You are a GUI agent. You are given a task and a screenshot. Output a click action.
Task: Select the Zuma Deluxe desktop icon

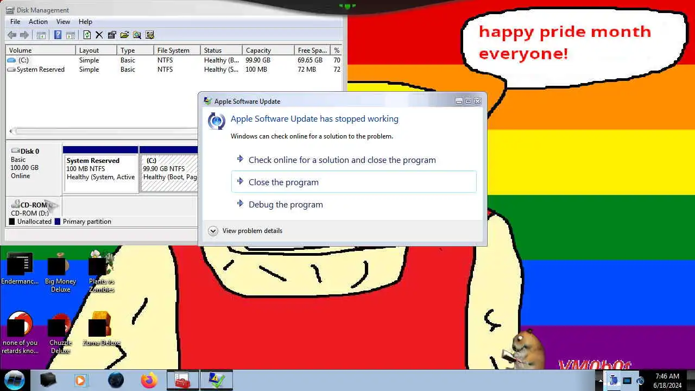100,325
